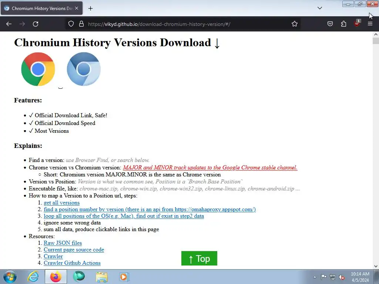379x284 pixels.
Task: Open Windows Explorer folder in taskbar
Action: [102, 277]
